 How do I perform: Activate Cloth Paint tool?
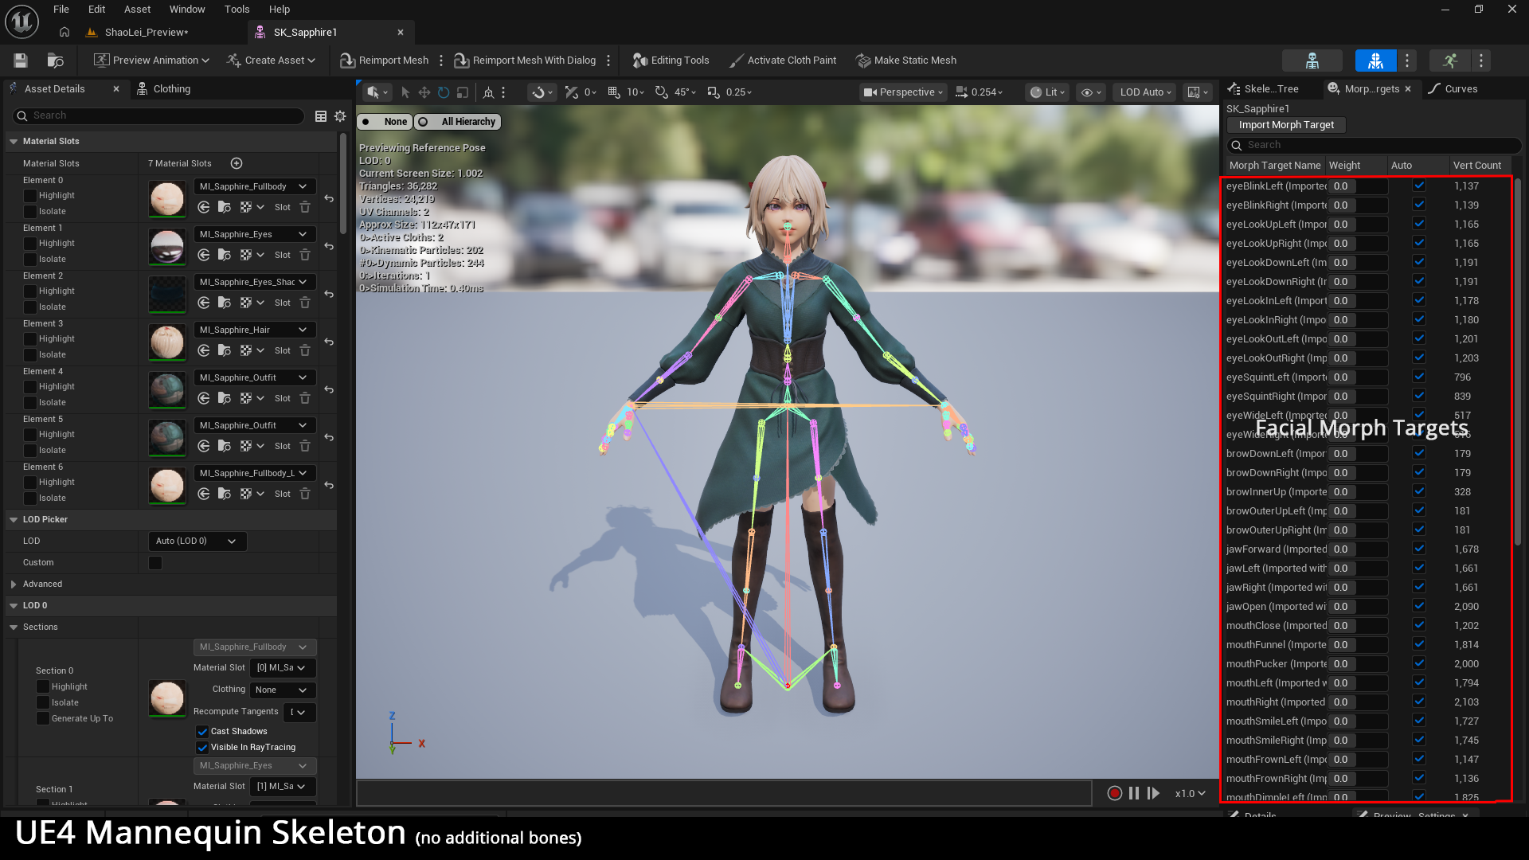pos(782,61)
